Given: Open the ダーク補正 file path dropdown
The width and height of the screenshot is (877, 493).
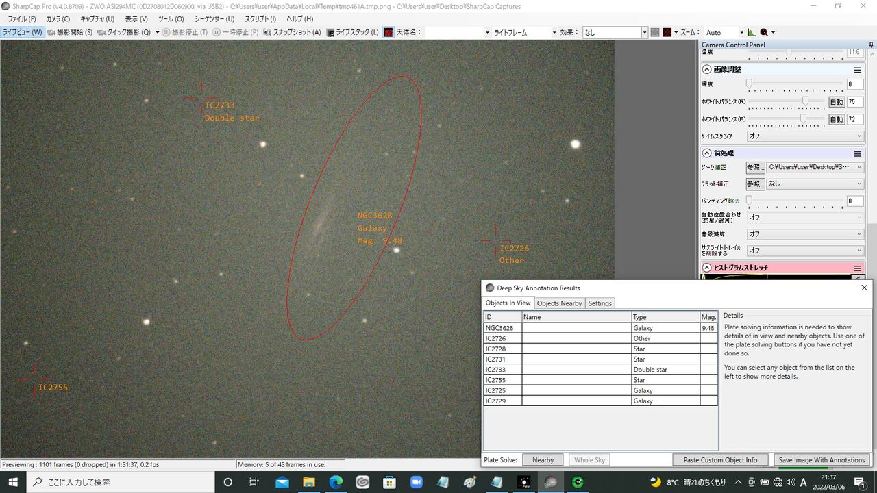Looking at the screenshot, I should coord(815,167).
